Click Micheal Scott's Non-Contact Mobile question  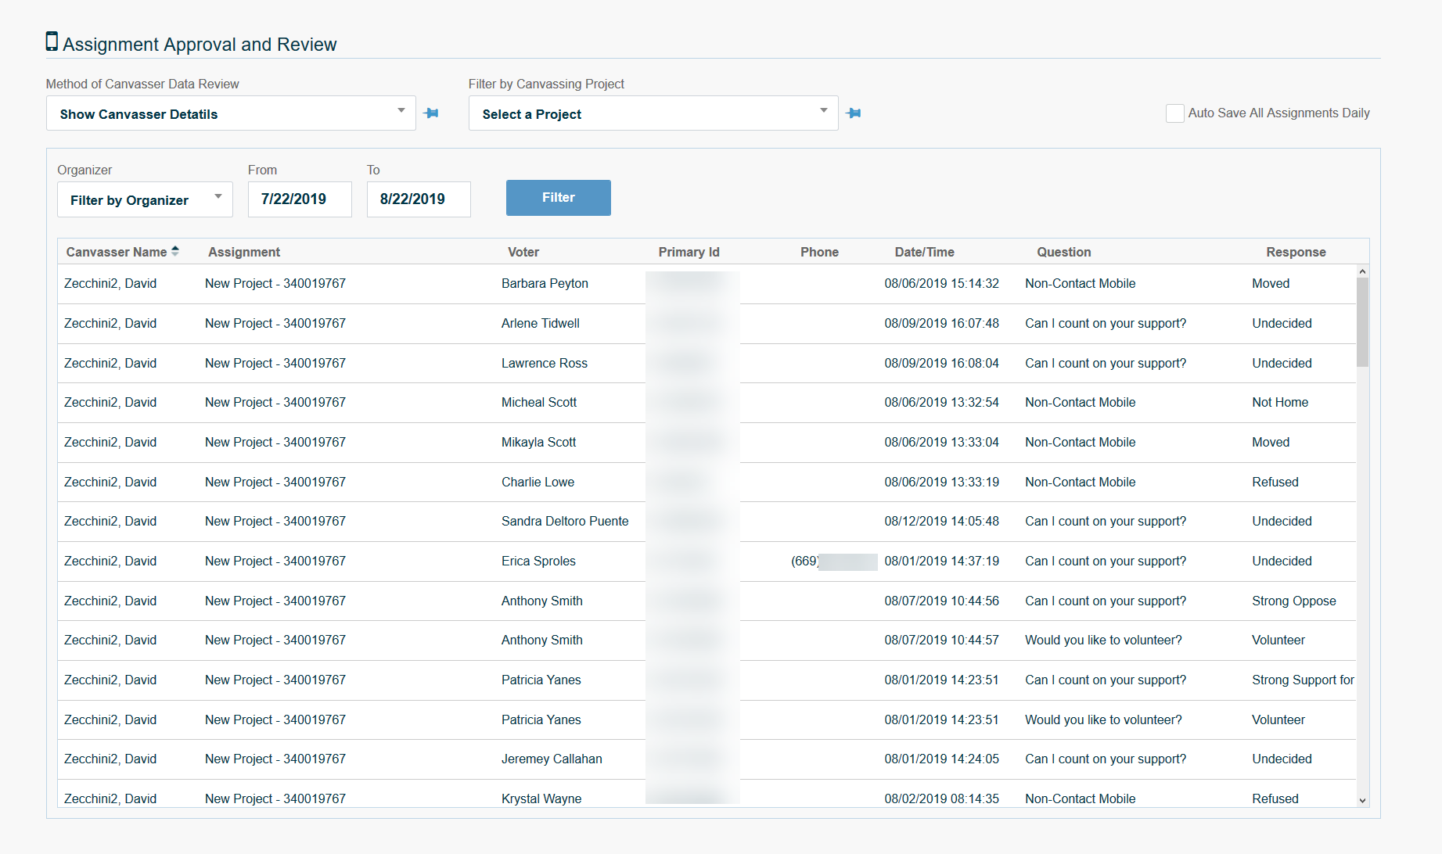click(1080, 402)
